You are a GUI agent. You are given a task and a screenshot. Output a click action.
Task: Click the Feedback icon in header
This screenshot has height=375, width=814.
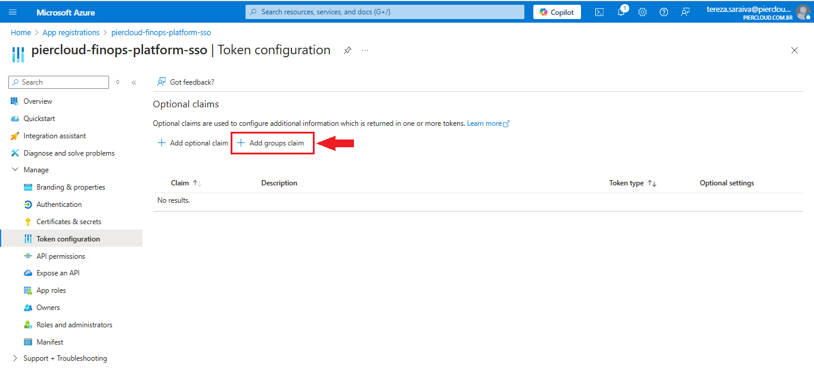[x=685, y=12]
